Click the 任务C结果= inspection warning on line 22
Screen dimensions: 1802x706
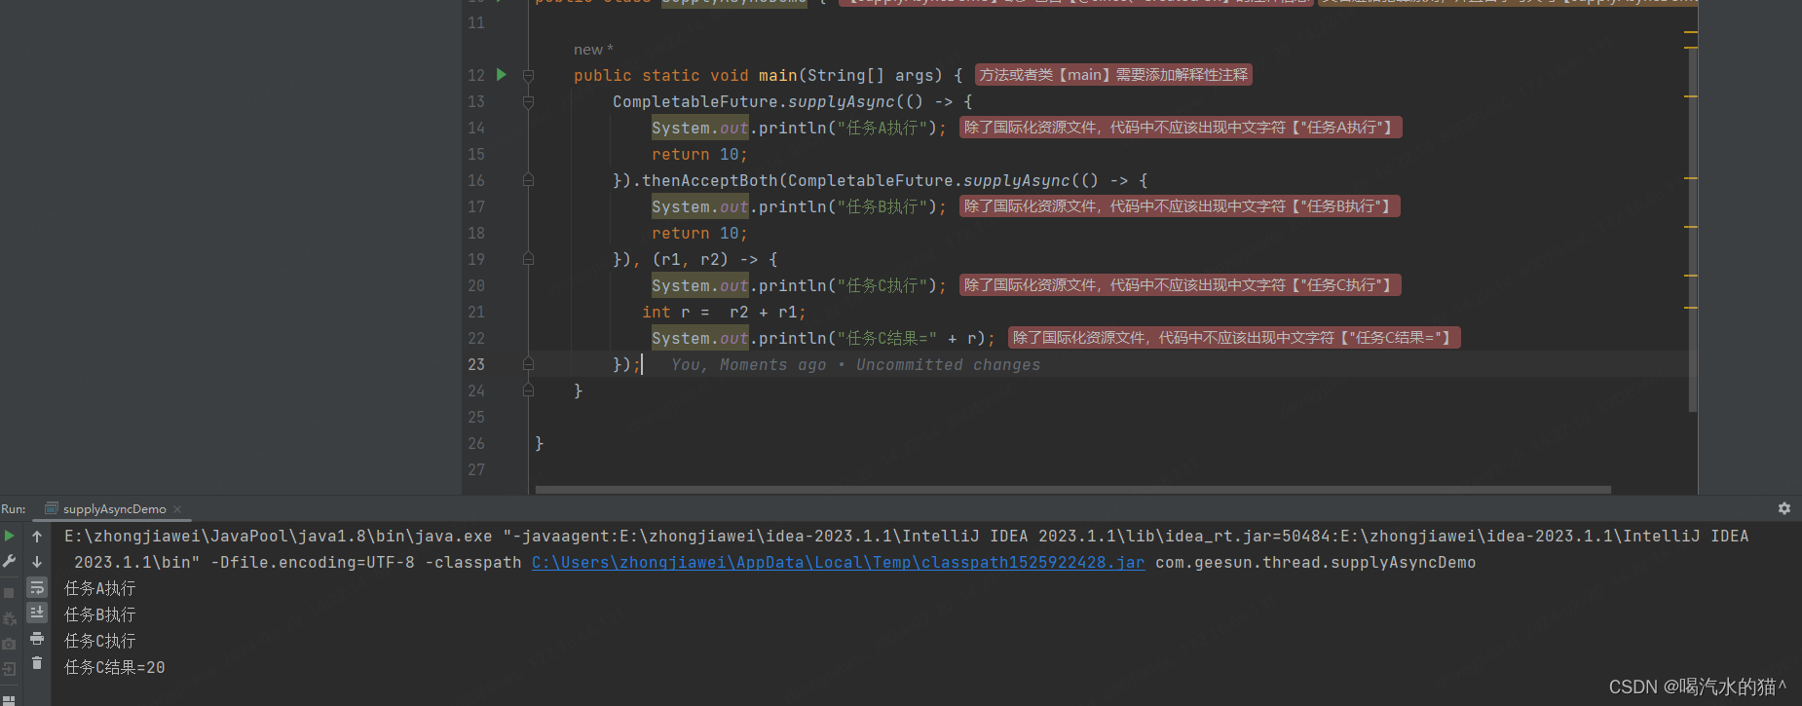click(x=1234, y=338)
